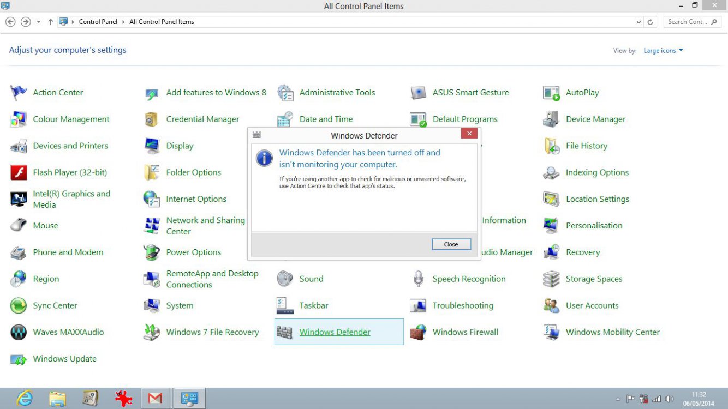Open Windows 7 File Recovery link

[212, 332]
